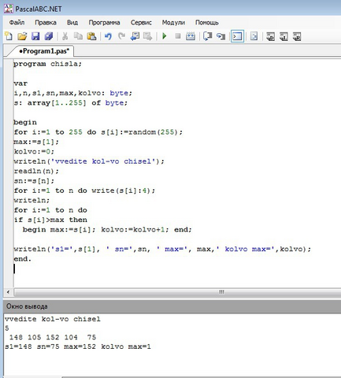The width and height of the screenshot is (341, 378).
Task: Click the Redo arrow icon
Action: coord(121,36)
